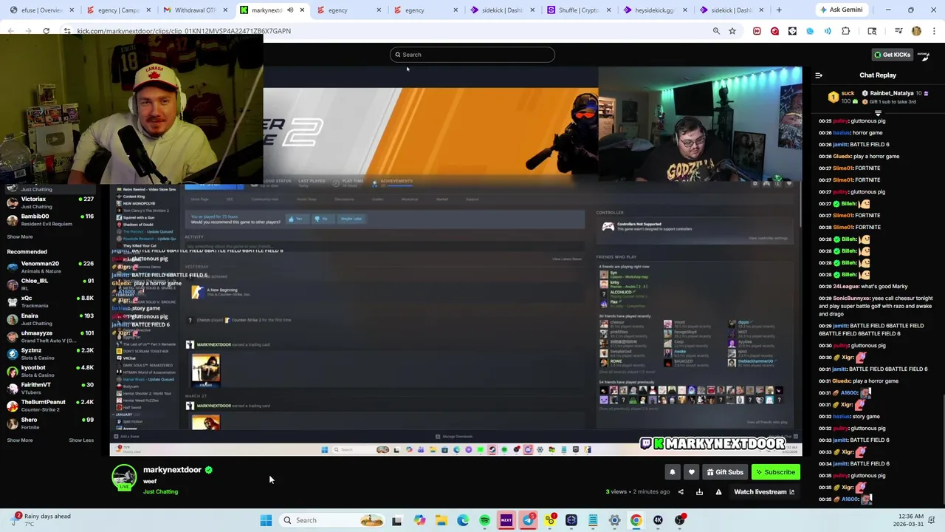945x532 pixels.
Task: Click the green Subscribe button
Action: pos(775,472)
